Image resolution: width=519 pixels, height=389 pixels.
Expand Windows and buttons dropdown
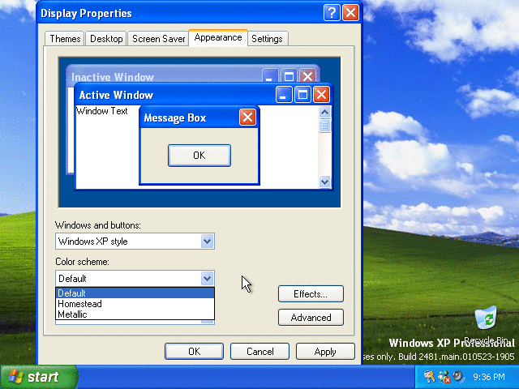[x=208, y=242]
